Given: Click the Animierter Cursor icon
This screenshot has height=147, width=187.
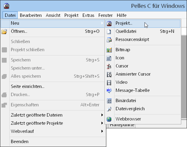Looking at the screenshot, I should [109, 74].
